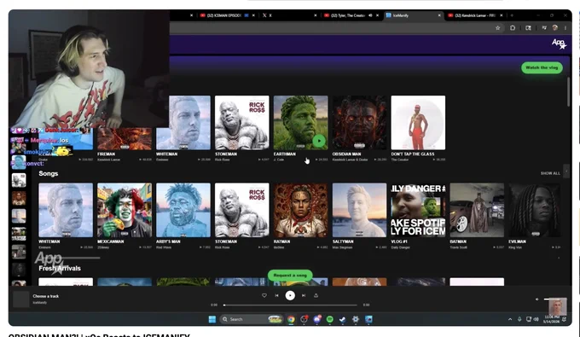This screenshot has width=580, height=337.
Task: Click 'King Von' under EVILMAN
Action: [x=515, y=247]
